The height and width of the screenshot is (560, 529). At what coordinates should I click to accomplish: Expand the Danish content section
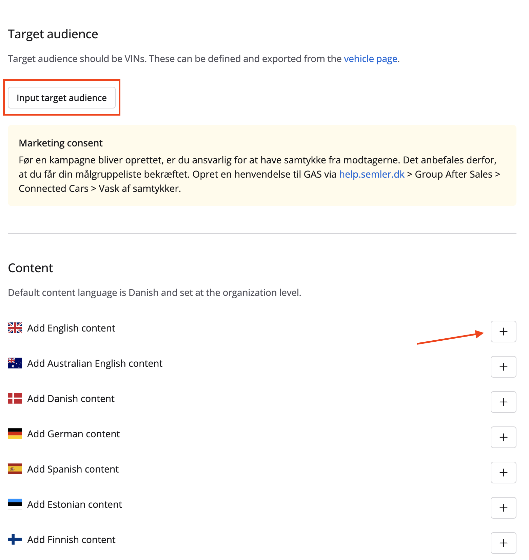pyautogui.click(x=503, y=402)
